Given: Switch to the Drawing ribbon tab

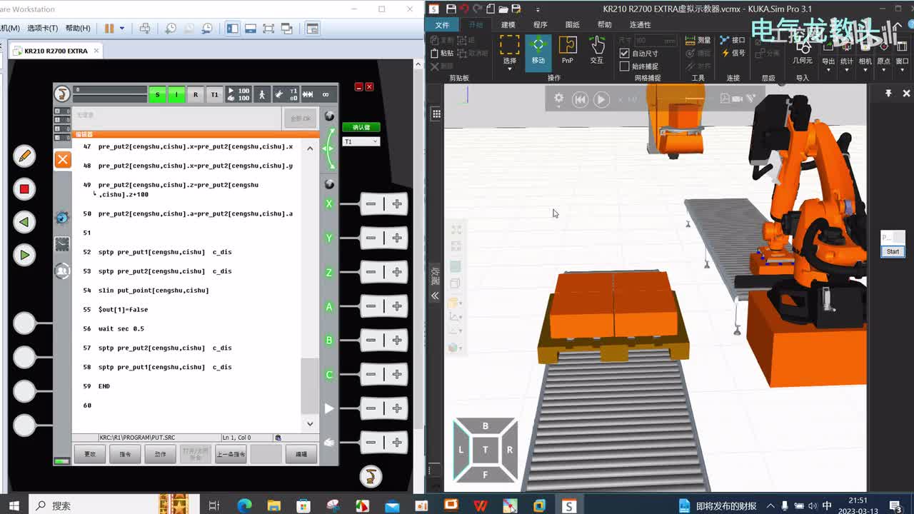Looking at the screenshot, I should 572,24.
